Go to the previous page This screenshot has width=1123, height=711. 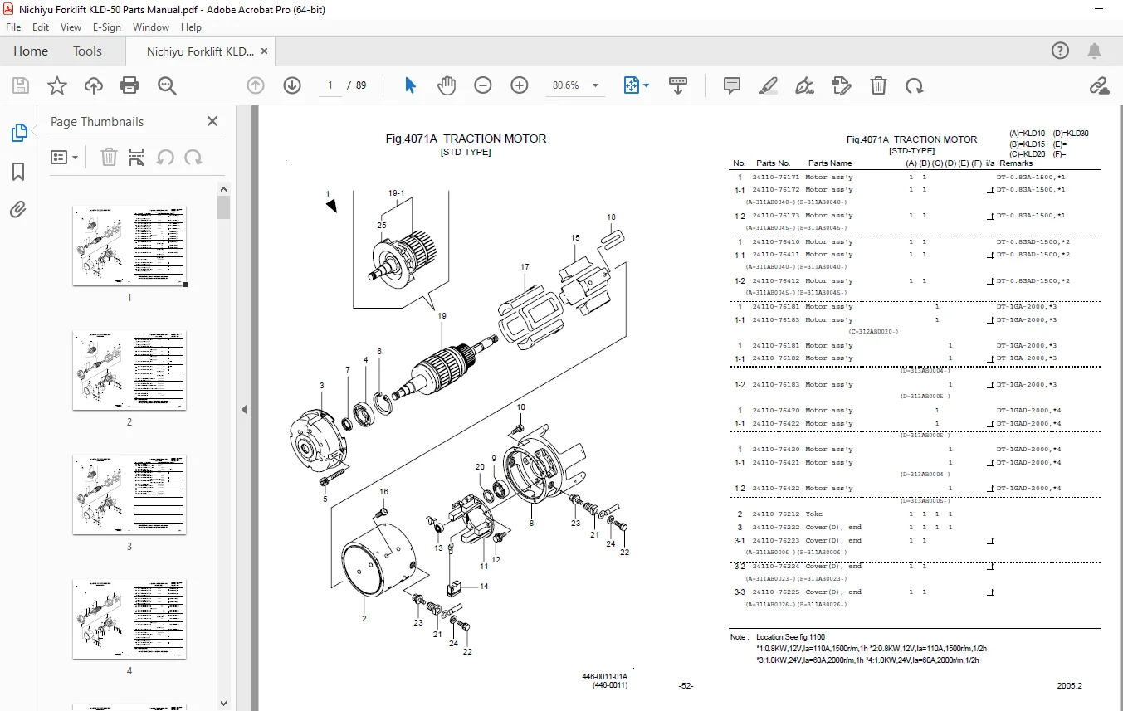pyautogui.click(x=256, y=85)
